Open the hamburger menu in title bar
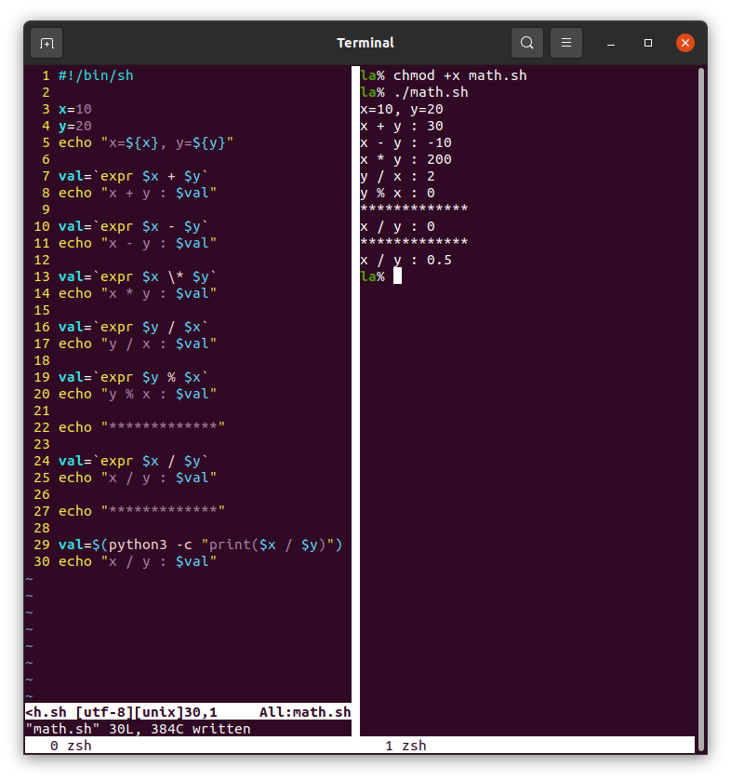 [566, 43]
